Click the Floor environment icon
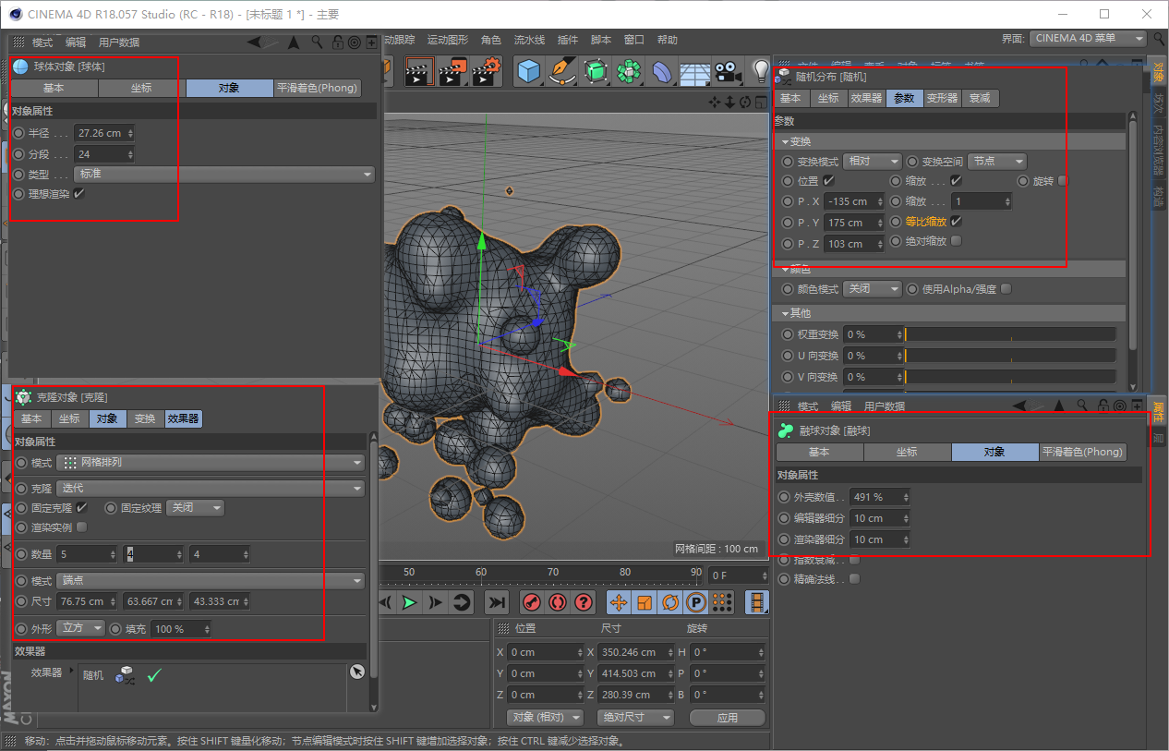1169x751 pixels. point(694,71)
